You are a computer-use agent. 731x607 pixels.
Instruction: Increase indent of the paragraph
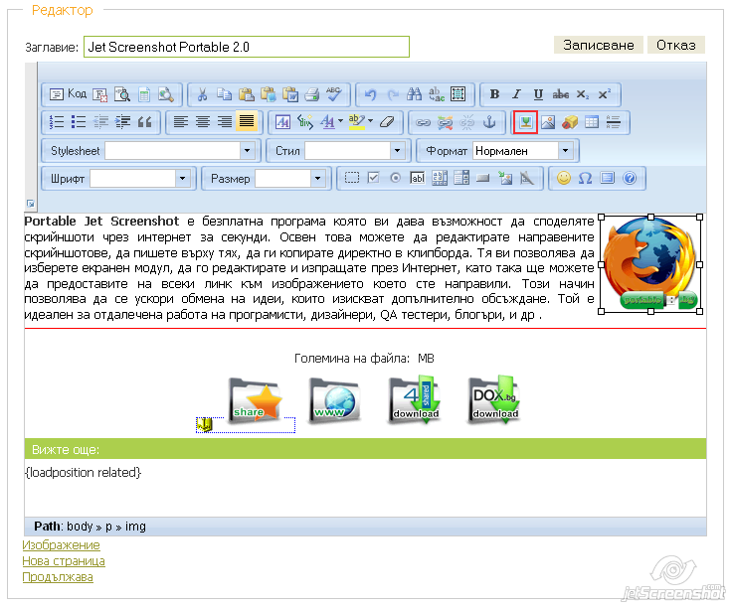122,122
